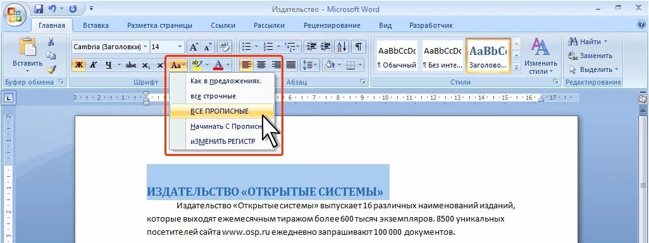Open the font size 14 dropdown

[x=180, y=47]
